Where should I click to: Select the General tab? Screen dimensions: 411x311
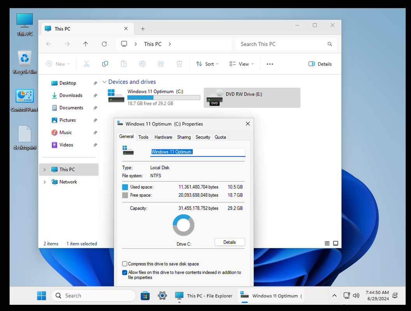(x=126, y=136)
